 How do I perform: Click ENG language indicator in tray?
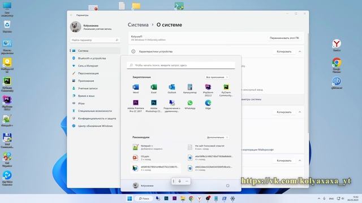pos(331,198)
